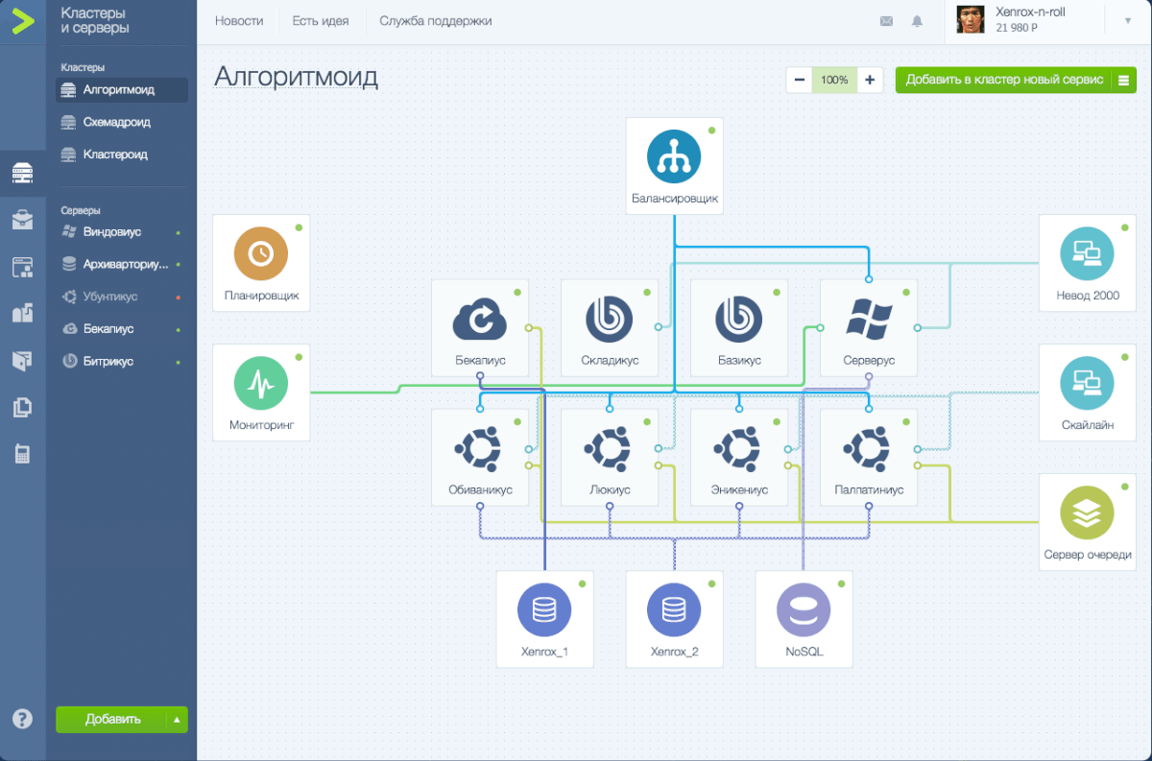Click Добавить в кластер новый сервис
The width and height of the screenshot is (1152, 761).
click(x=1007, y=80)
